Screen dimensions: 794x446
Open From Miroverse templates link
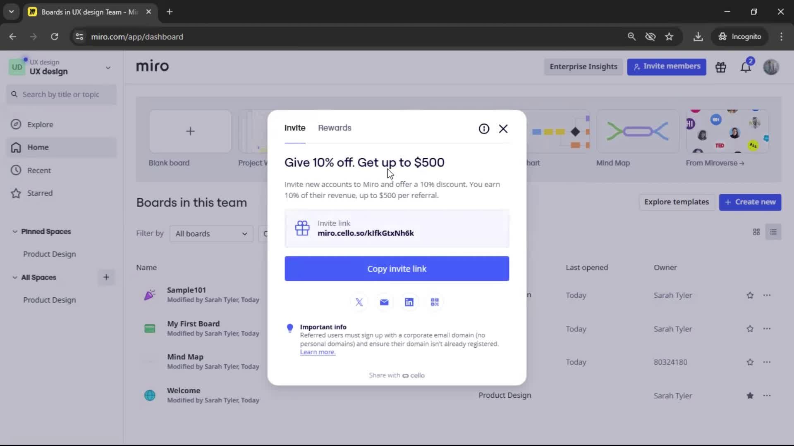tap(715, 163)
